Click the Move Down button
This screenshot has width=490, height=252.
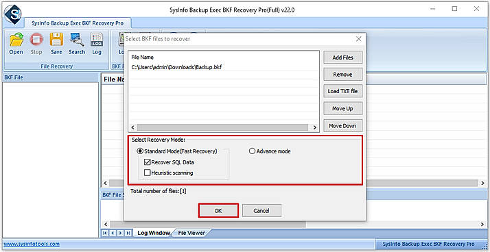[x=343, y=126]
